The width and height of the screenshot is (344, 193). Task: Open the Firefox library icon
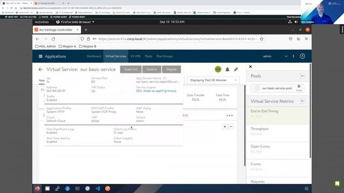[x=298, y=39]
